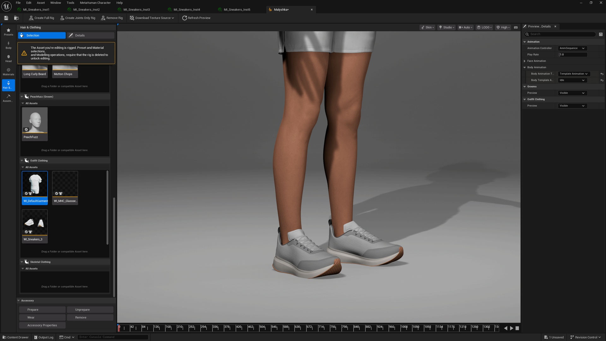Select the WI_DefaultGarment outfit thumbnail
Image resolution: width=606 pixels, height=341 pixels.
pyautogui.click(x=35, y=188)
